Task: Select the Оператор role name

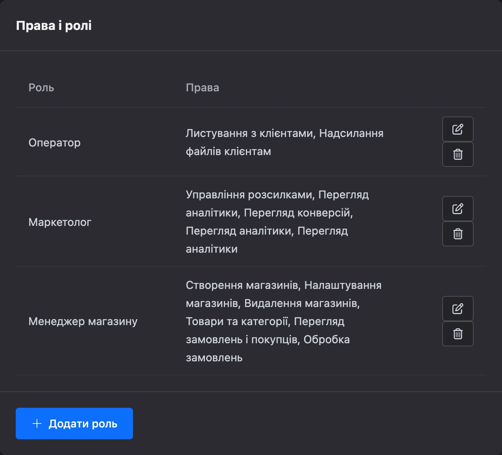Action: click(x=55, y=142)
